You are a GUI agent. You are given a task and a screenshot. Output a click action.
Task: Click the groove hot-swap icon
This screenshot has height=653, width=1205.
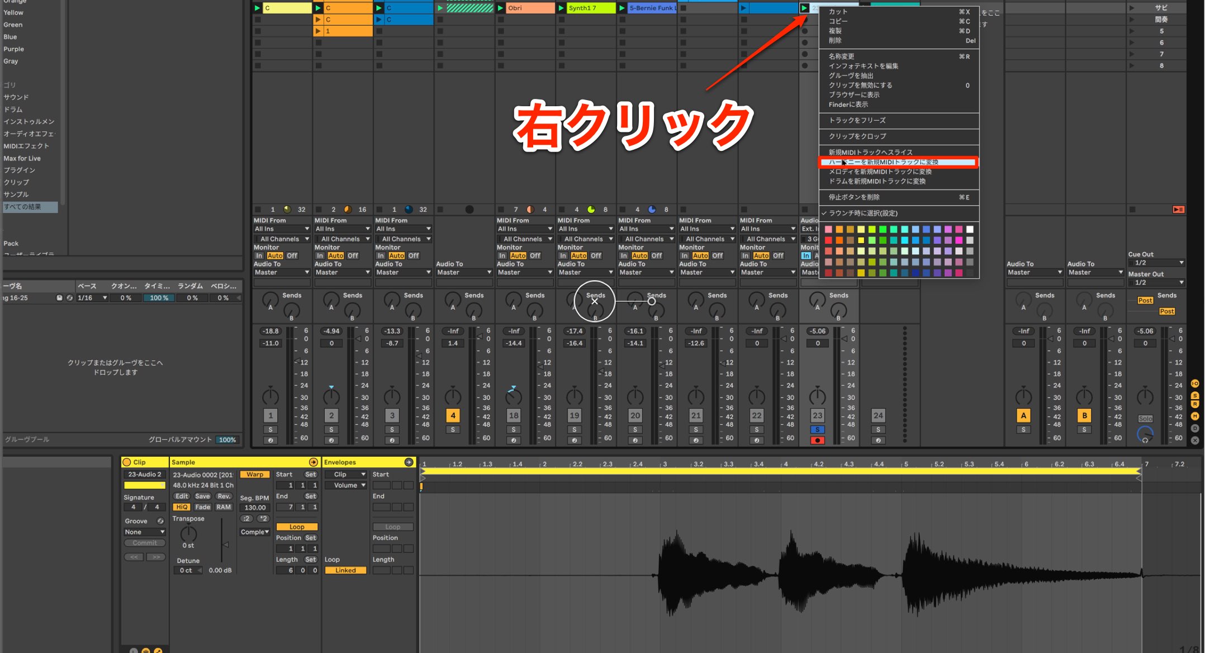160,521
